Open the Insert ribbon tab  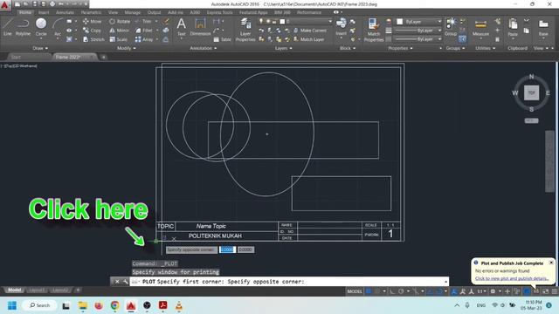pyautogui.click(x=44, y=12)
